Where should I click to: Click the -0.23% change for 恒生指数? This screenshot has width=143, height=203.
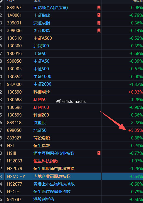point(136,146)
